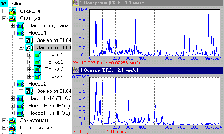This screenshot has height=134, width=224.
Task: Expand the Насос Н-1А (ПНОС) node
Action: coord(12,99)
